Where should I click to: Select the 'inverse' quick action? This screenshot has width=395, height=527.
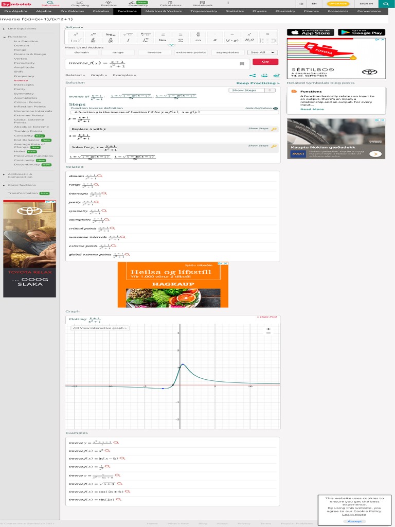(x=154, y=52)
